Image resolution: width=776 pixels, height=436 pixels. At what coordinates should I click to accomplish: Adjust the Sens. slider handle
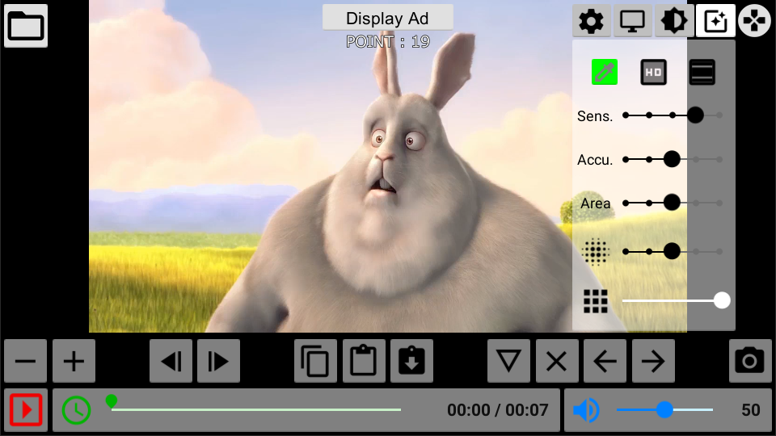(695, 115)
